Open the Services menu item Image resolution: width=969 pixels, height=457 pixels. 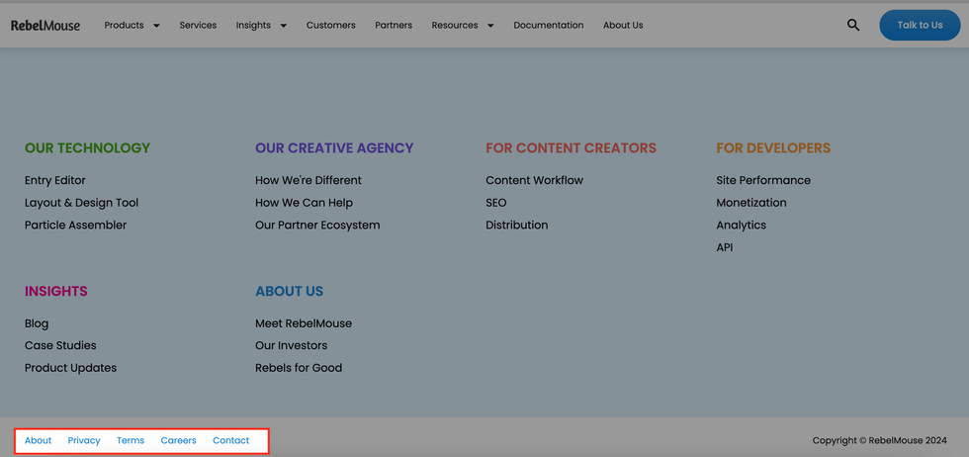198,25
